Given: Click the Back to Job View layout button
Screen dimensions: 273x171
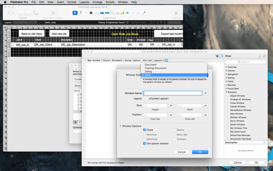Looking at the screenshot, I should [x=31, y=34].
